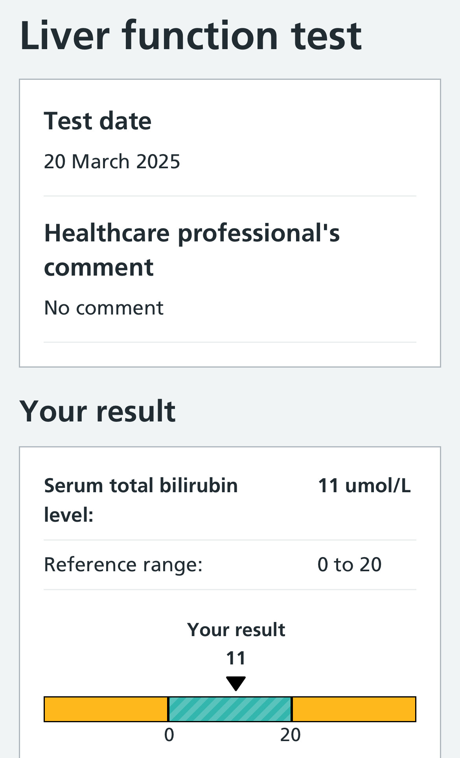Click the 'Healthcare professional's comment' heading
Image resolution: width=460 pixels, height=758 pixels.
(x=191, y=250)
